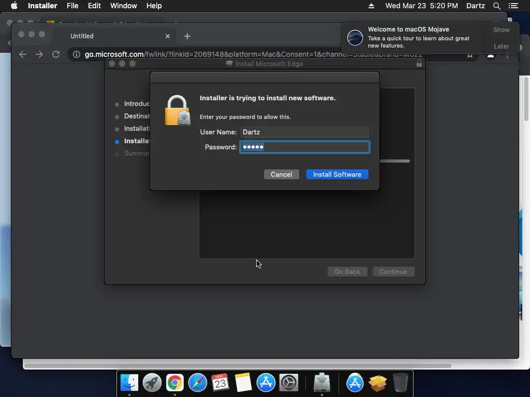Click the Destination step in installer sidebar
The height and width of the screenshot is (397, 530).
click(x=137, y=116)
